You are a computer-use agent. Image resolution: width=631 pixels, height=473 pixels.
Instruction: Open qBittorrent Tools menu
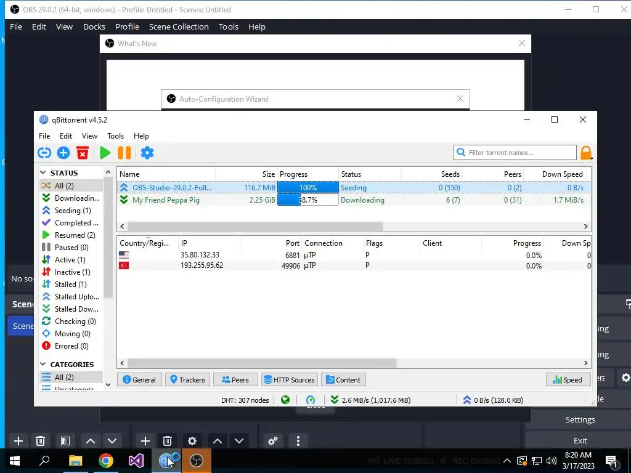115,136
